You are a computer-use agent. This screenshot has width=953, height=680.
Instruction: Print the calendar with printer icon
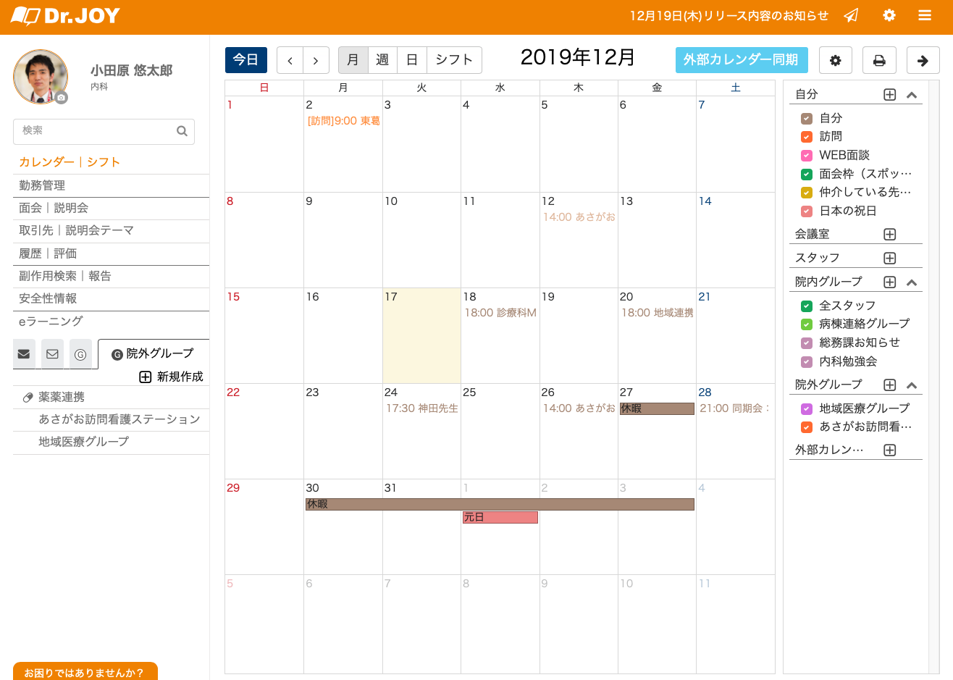pyautogui.click(x=879, y=60)
